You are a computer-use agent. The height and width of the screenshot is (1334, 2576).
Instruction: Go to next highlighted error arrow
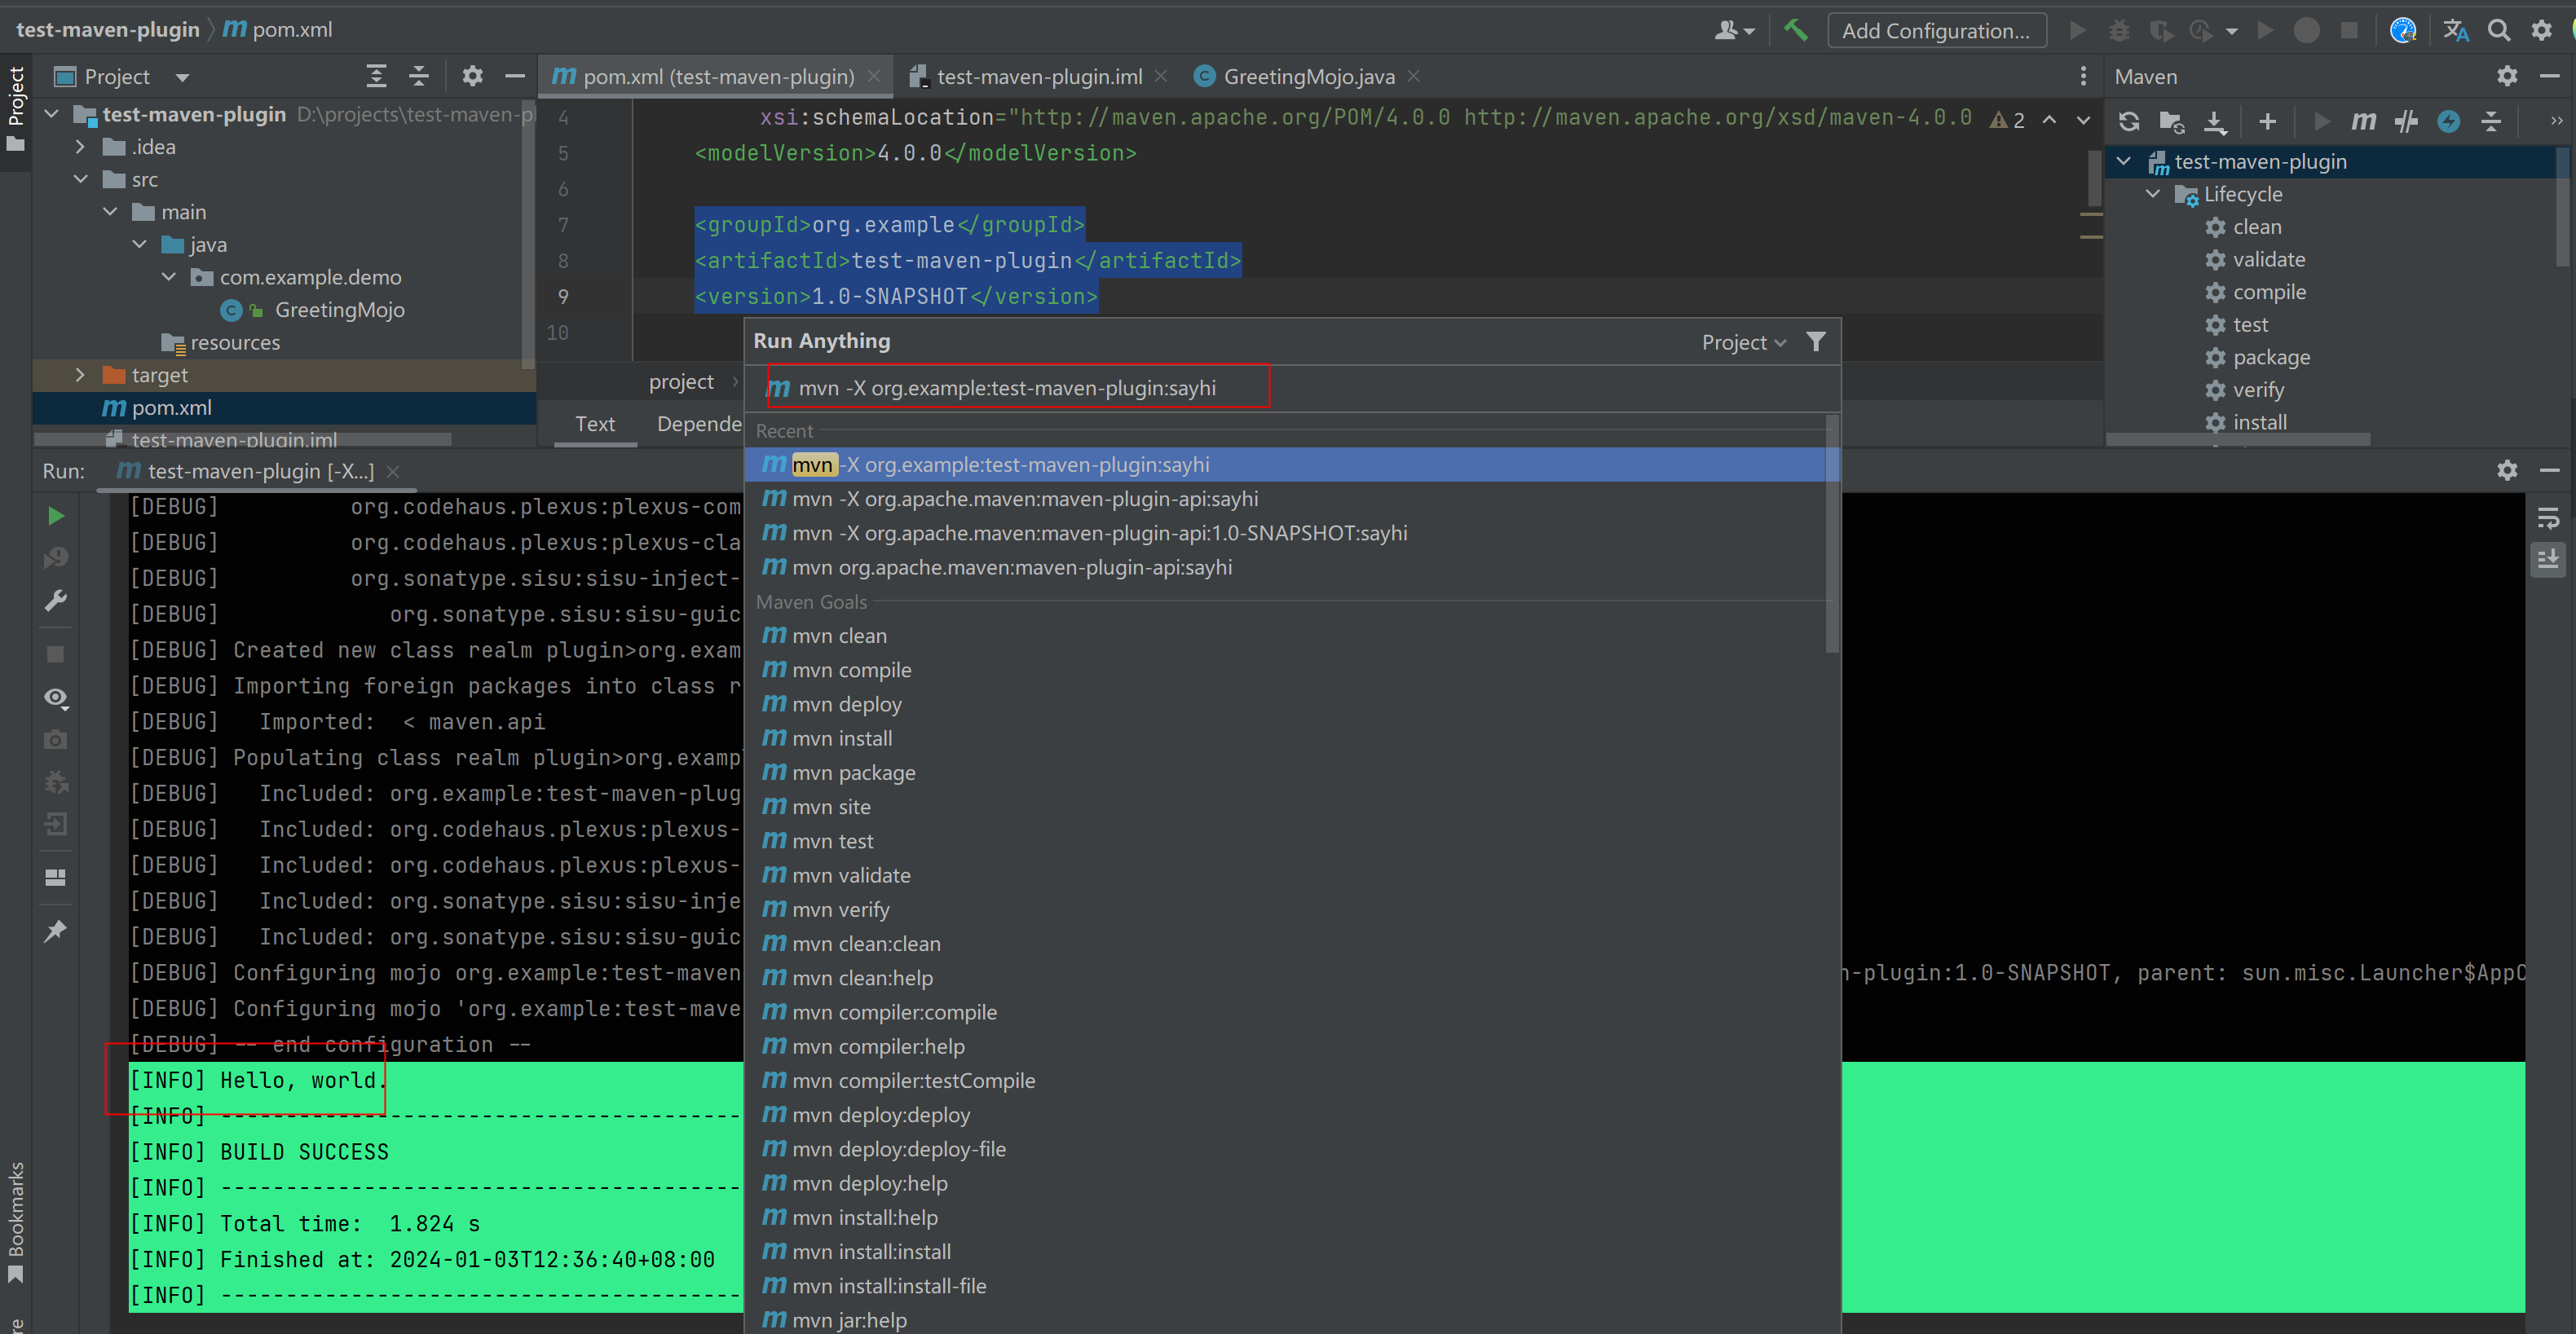coord(2084,120)
